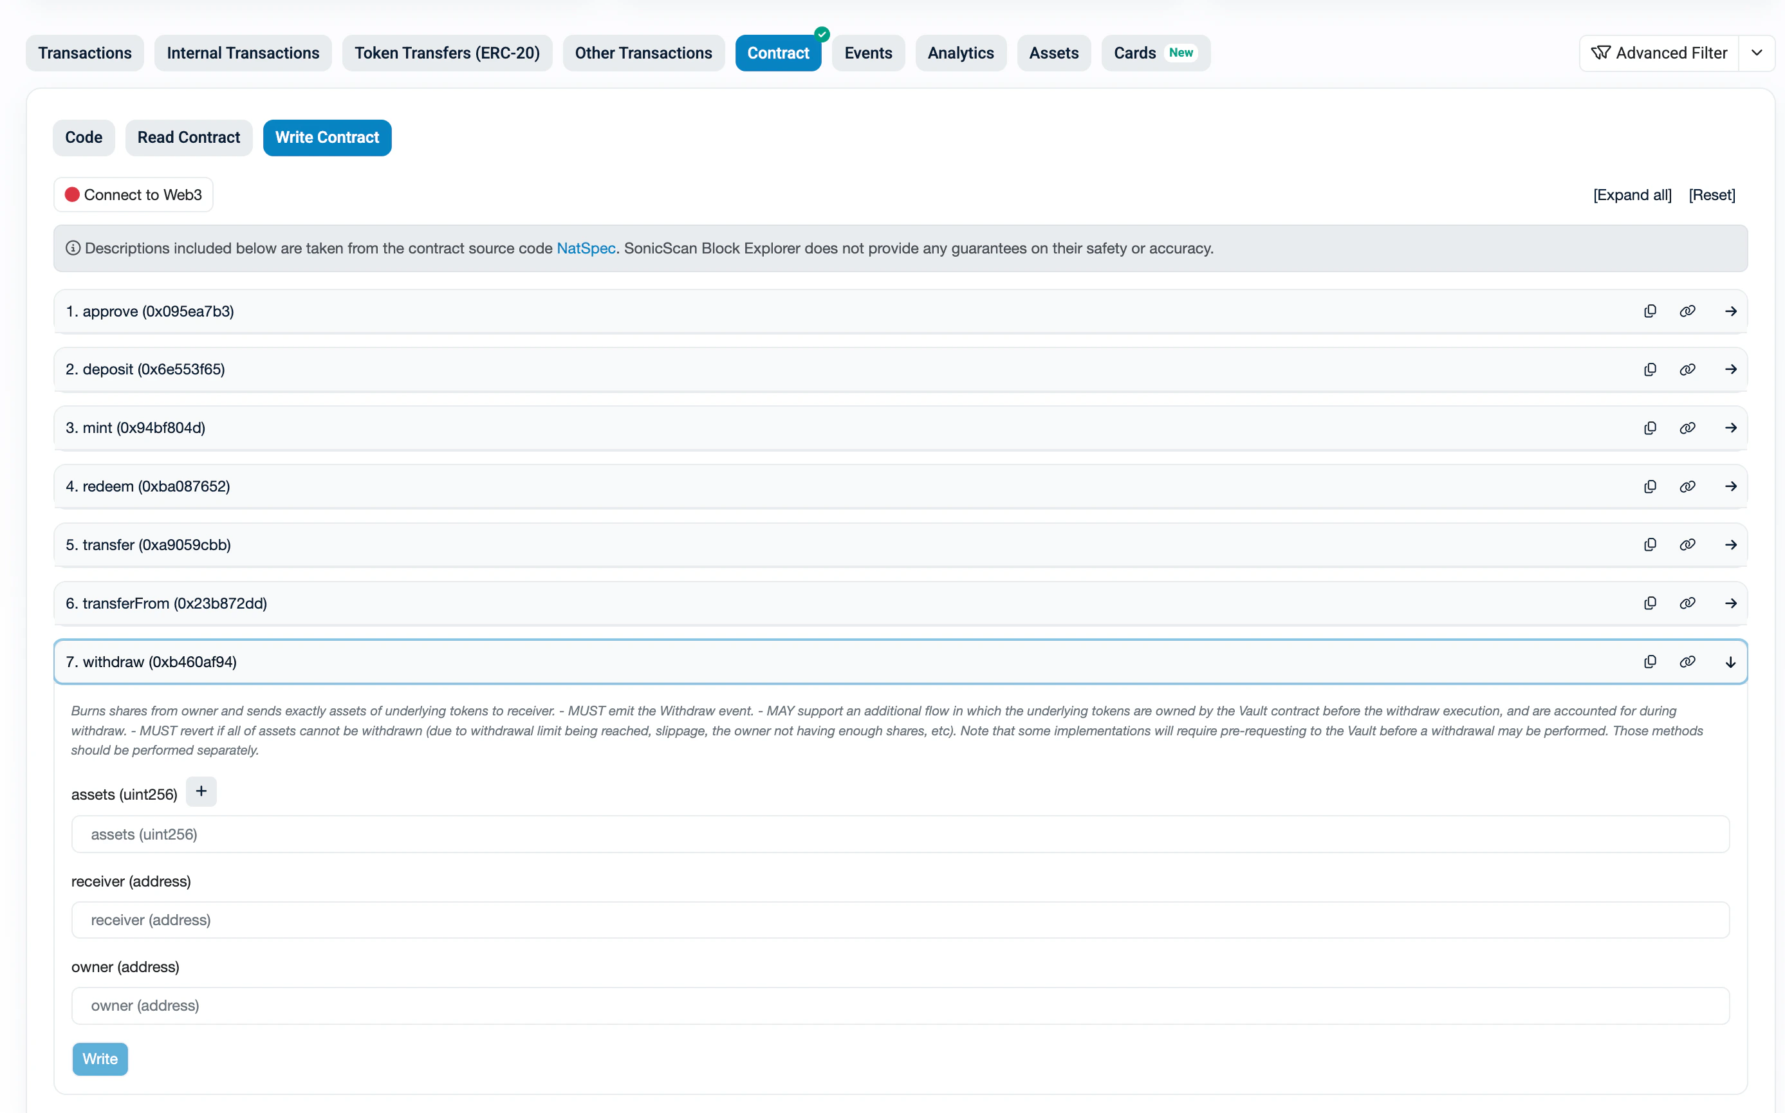Collapse the withdraw function section
This screenshot has width=1785, height=1113.
pyautogui.click(x=1730, y=662)
